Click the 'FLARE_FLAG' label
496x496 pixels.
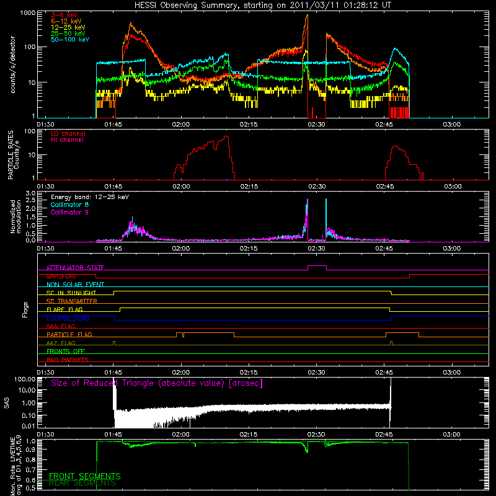(x=64, y=309)
